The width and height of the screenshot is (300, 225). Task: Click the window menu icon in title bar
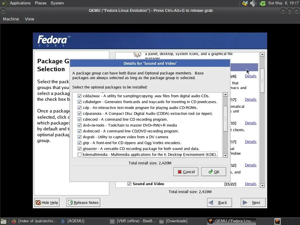(3, 11)
